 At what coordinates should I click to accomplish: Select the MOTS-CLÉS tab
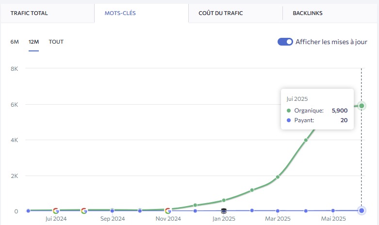point(120,13)
